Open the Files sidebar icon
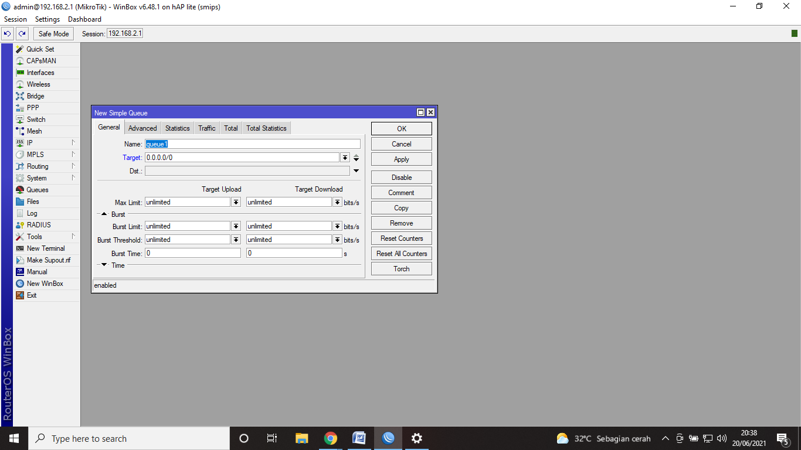 (20, 202)
